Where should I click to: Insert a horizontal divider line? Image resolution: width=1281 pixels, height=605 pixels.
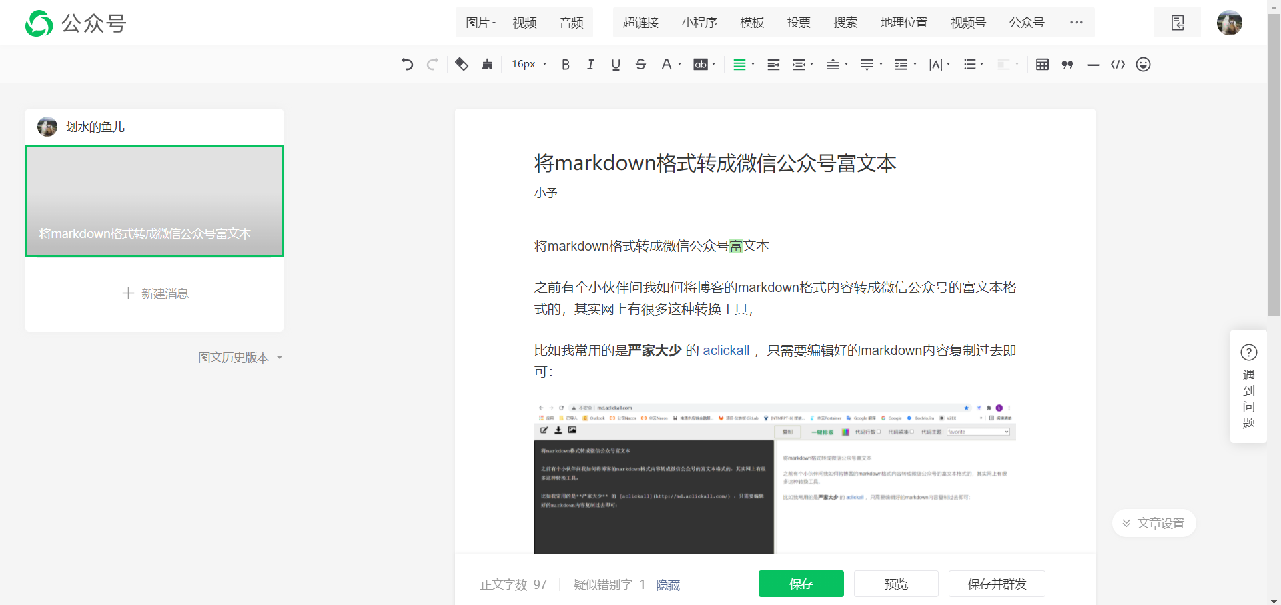click(1093, 65)
